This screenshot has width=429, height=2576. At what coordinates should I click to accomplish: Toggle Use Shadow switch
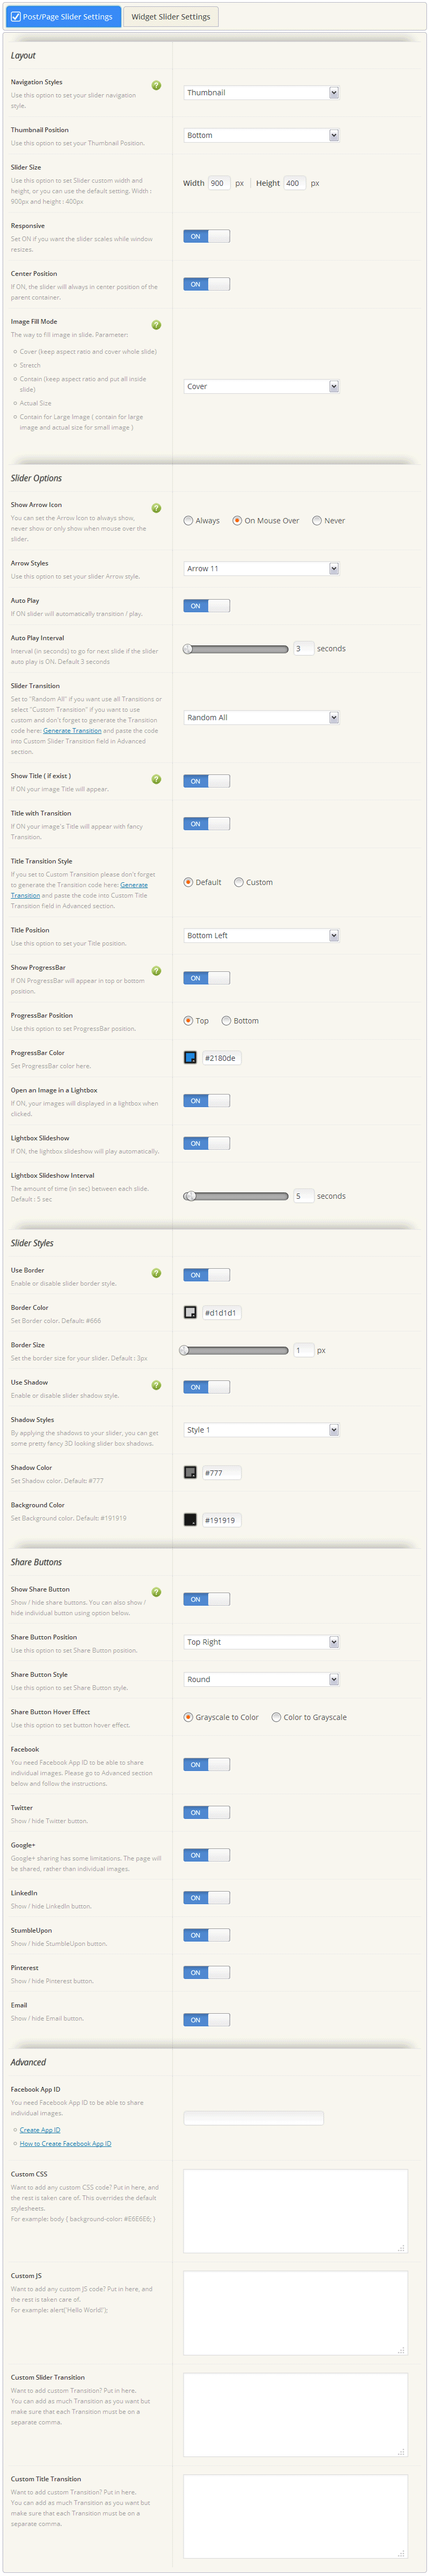click(x=207, y=1387)
